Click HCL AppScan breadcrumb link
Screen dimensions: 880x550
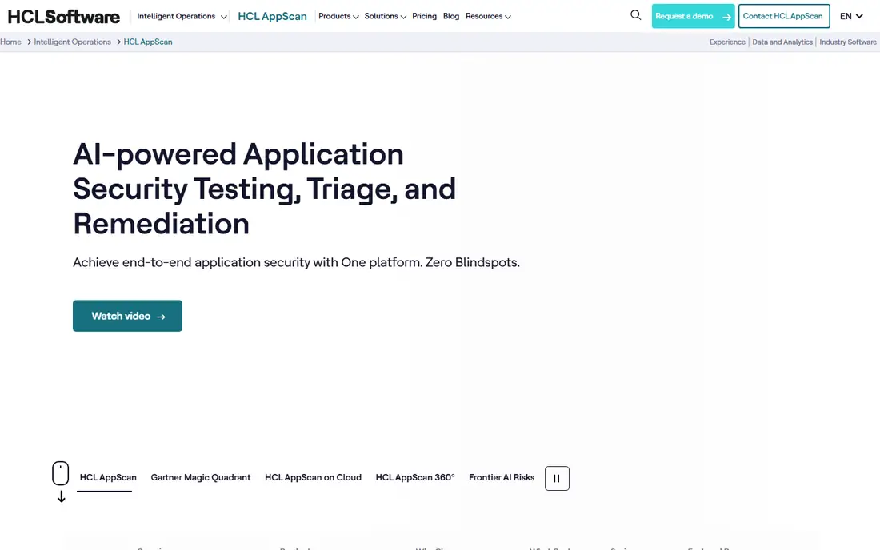[148, 42]
